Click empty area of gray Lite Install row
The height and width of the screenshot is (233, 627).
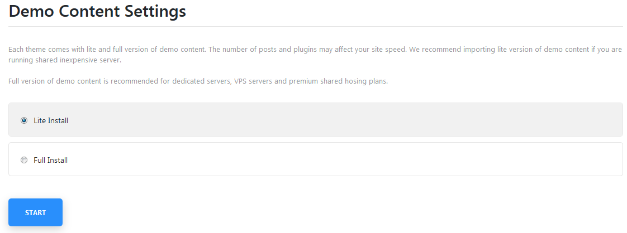point(344,120)
